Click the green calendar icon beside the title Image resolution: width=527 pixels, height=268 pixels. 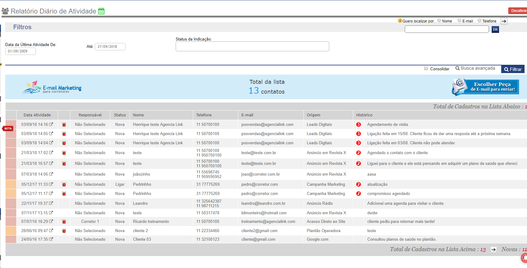click(x=101, y=11)
